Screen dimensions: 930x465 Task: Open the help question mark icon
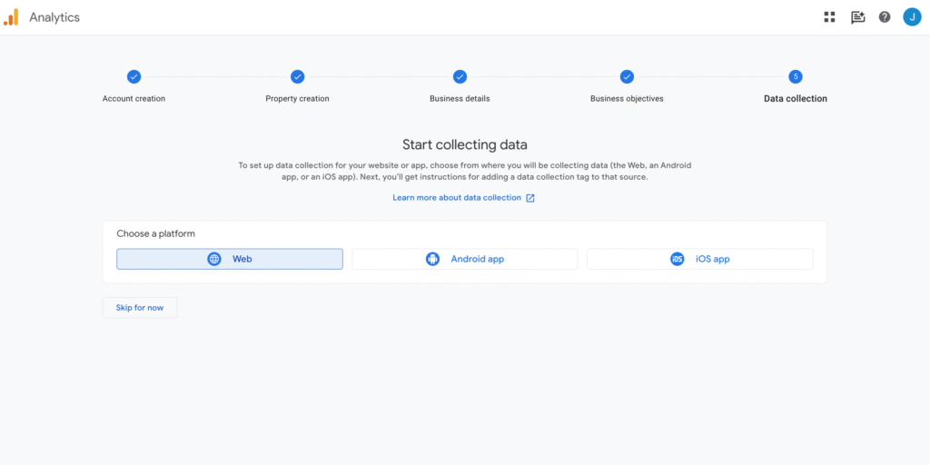coord(885,17)
